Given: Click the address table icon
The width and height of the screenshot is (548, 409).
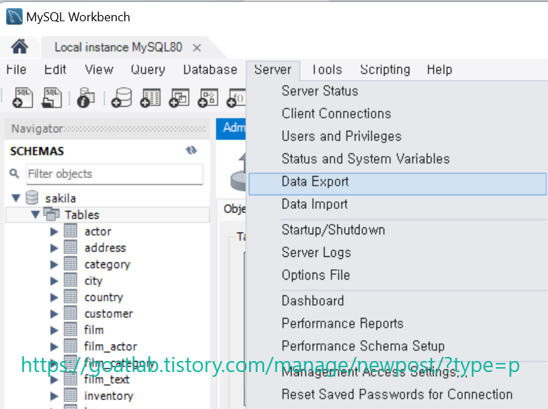Looking at the screenshot, I should (x=70, y=247).
